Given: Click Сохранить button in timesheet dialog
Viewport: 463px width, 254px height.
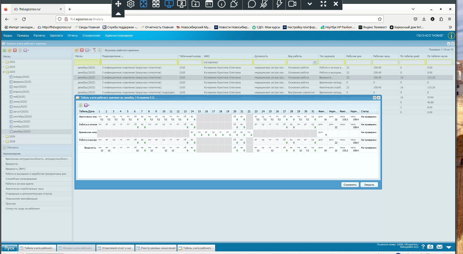Looking at the screenshot, I should click(350, 184).
